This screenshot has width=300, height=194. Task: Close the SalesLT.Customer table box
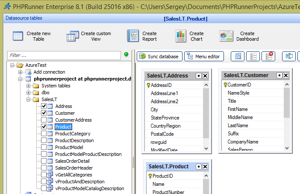tap(286, 75)
